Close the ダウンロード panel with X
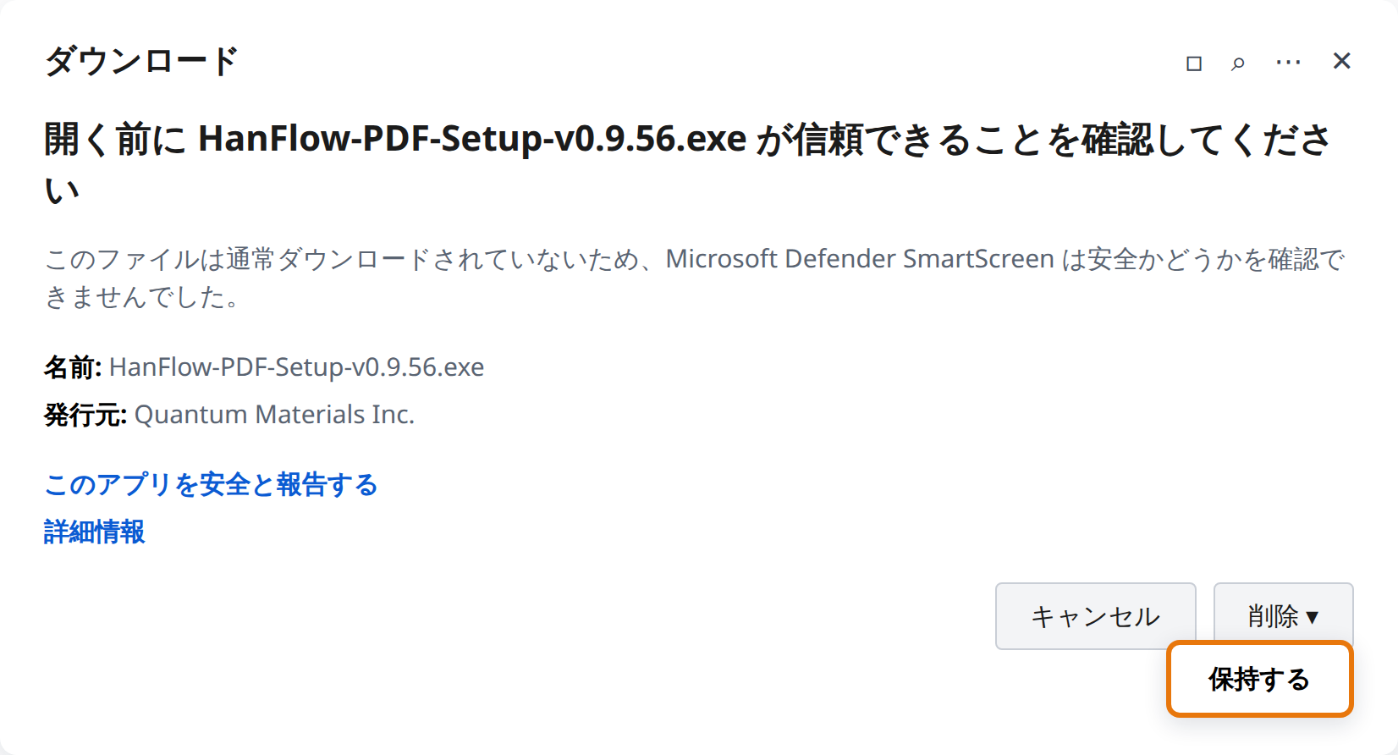1398x755 pixels. (x=1341, y=61)
